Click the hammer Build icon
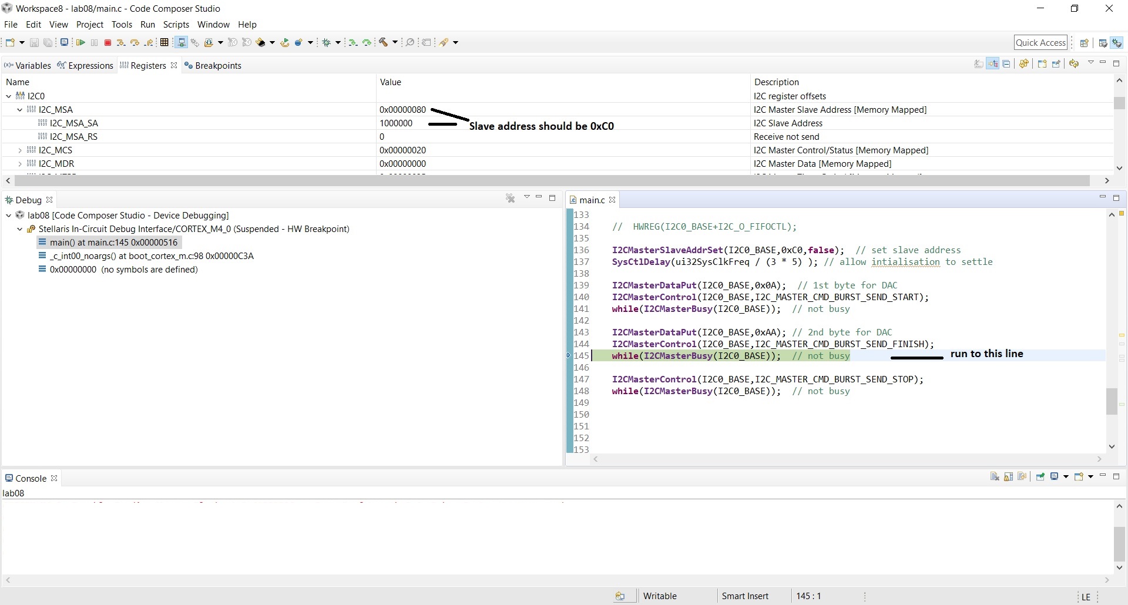This screenshot has width=1128, height=605. tap(383, 42)
